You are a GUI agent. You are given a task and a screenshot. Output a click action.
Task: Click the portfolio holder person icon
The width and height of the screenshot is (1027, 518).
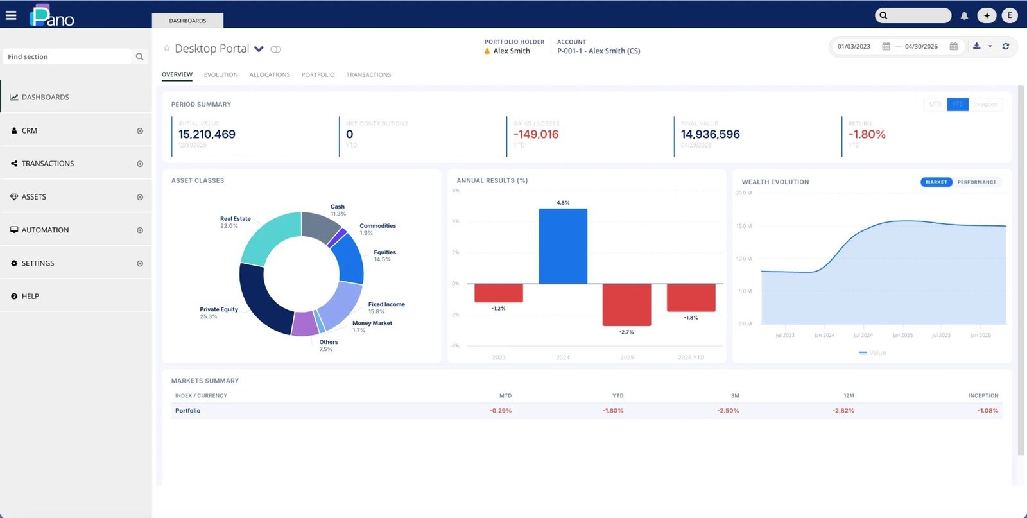pos(487,51)
